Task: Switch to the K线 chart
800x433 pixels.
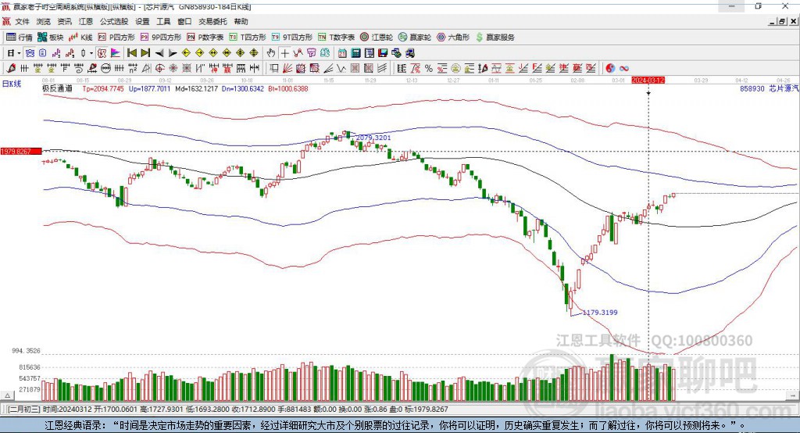Action: 80,38
